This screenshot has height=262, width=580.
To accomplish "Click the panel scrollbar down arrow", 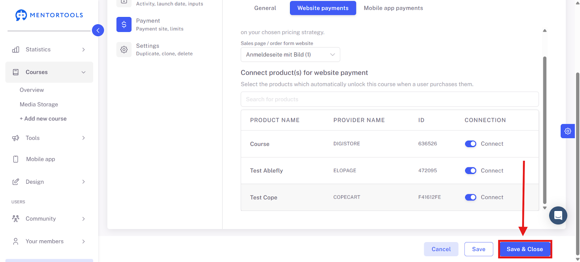I will click(544, 208).
